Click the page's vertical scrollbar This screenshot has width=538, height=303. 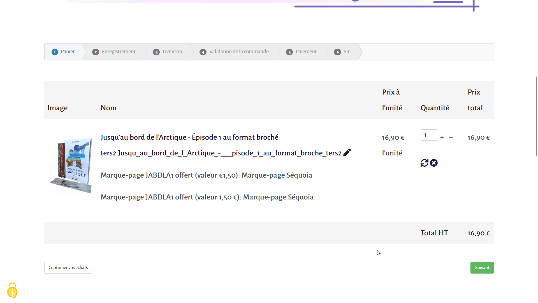(536, 116)
